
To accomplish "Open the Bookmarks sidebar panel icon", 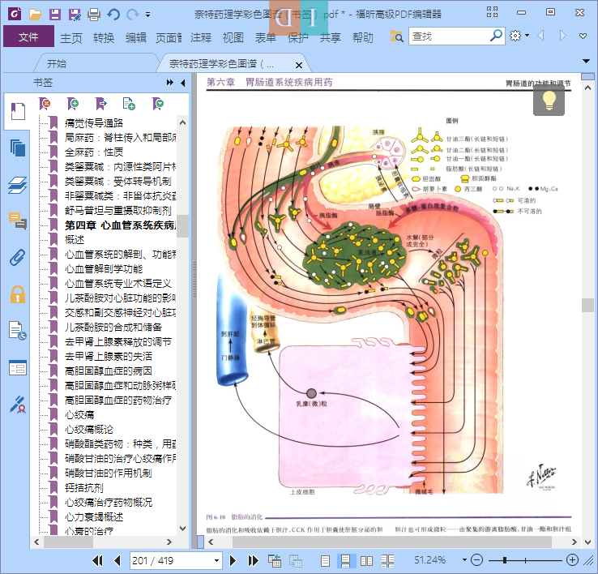I will (18, 111).
